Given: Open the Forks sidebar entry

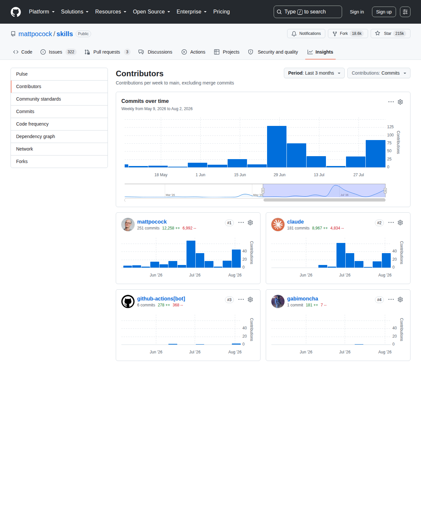Looking at the screenshot, I should click(x=59, y=161).
